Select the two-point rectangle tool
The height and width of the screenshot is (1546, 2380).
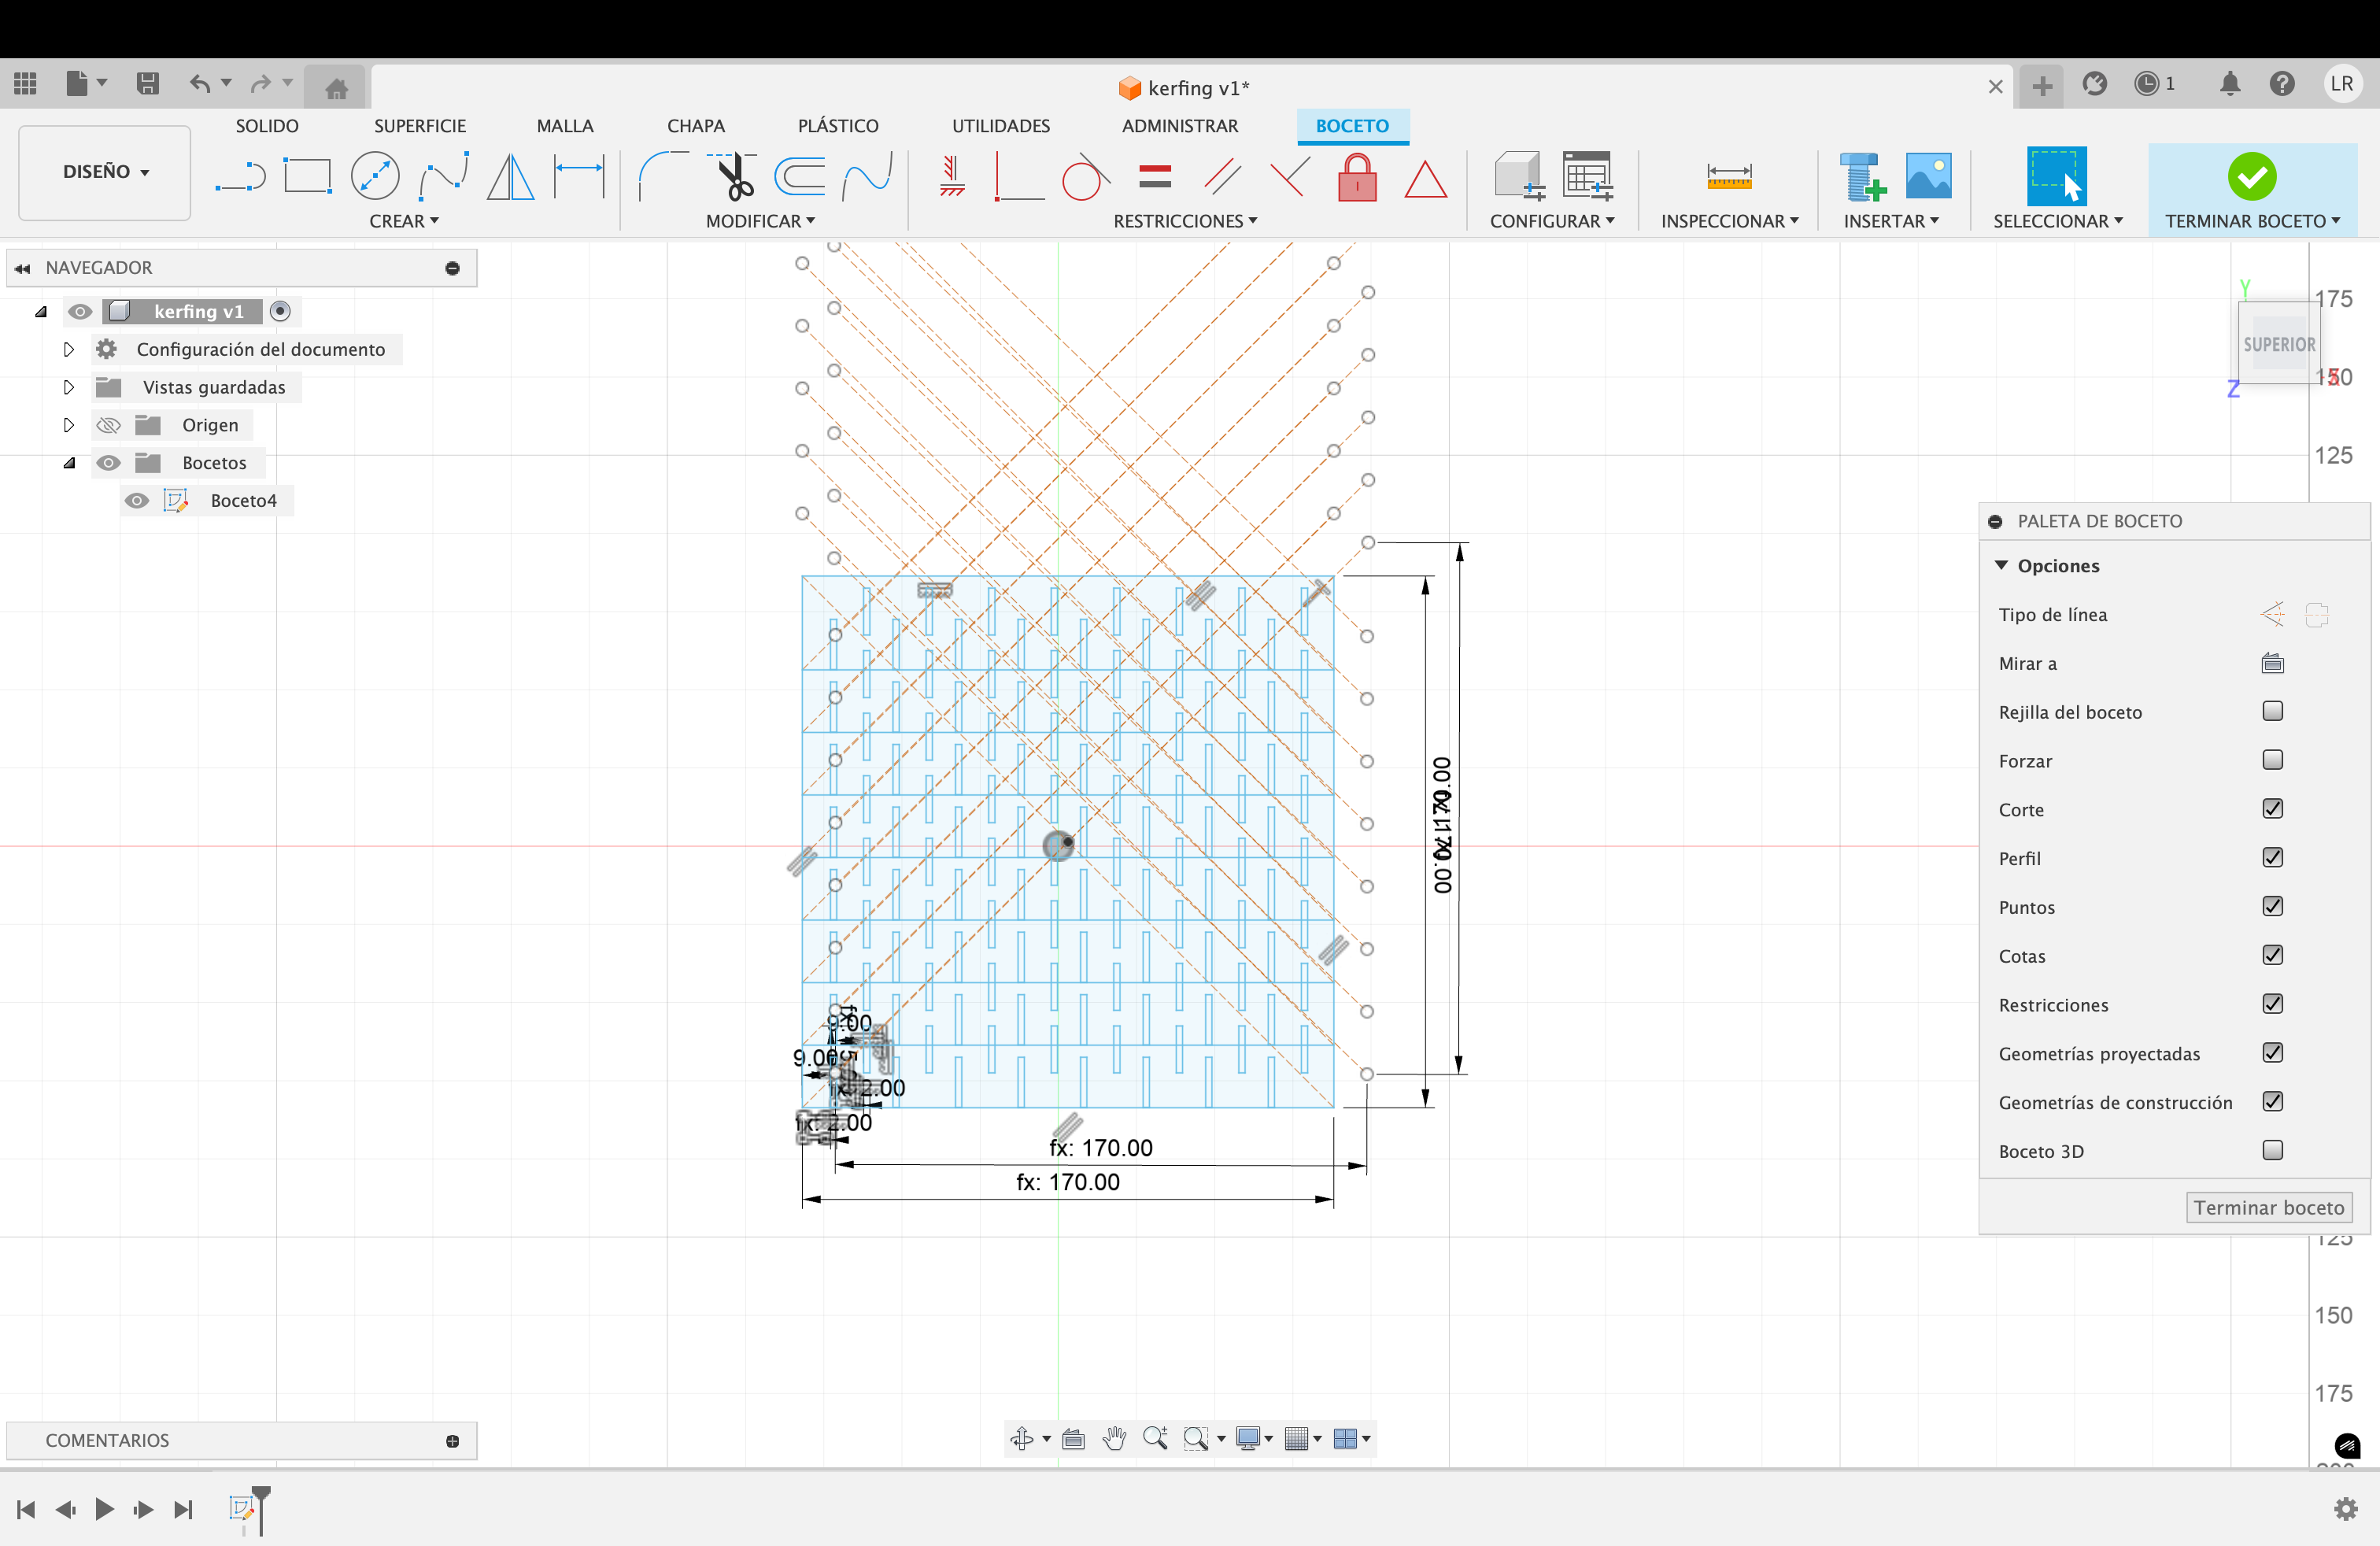[307, 177]
